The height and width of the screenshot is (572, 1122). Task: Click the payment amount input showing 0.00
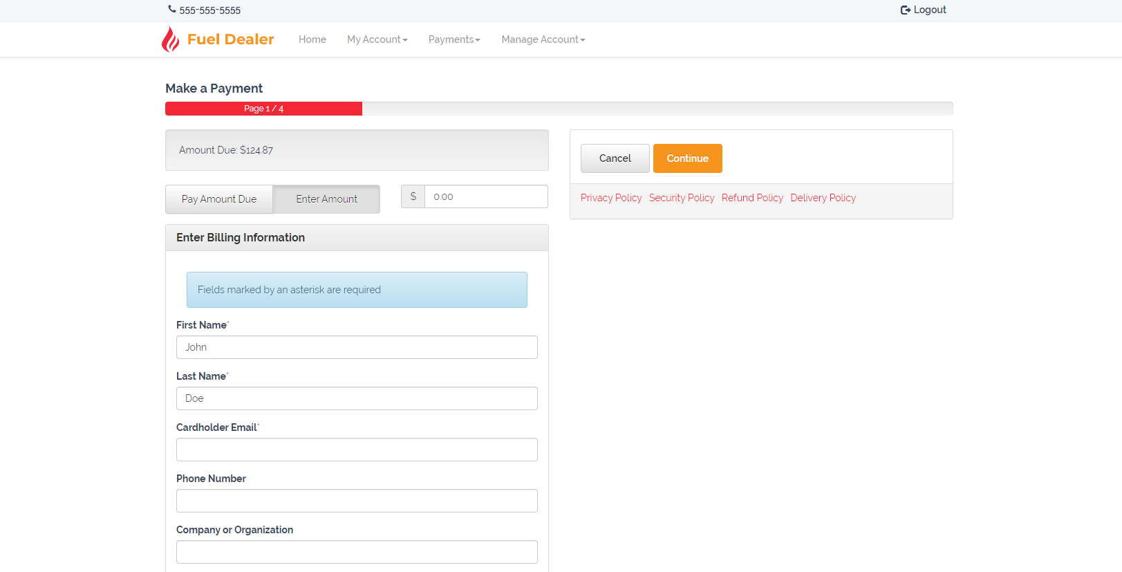(x=486, y=196)
